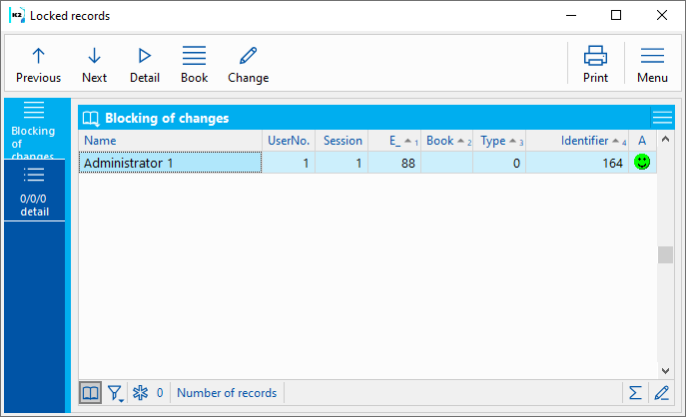Open the Detail view button
The image size is (686, 417).
(x=145, y=65)
